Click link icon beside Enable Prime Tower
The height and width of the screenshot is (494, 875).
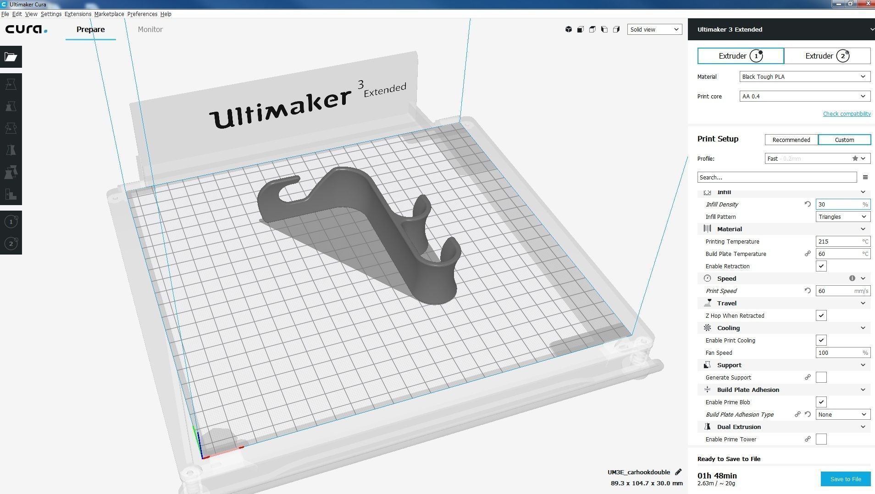pos(808,439)
